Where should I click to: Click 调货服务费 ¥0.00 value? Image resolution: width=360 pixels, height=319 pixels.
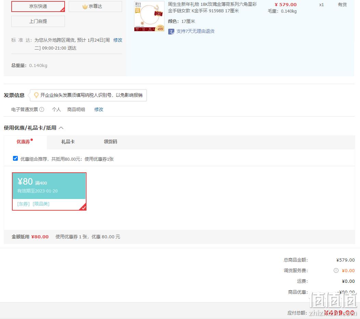(x=348, y=270)
